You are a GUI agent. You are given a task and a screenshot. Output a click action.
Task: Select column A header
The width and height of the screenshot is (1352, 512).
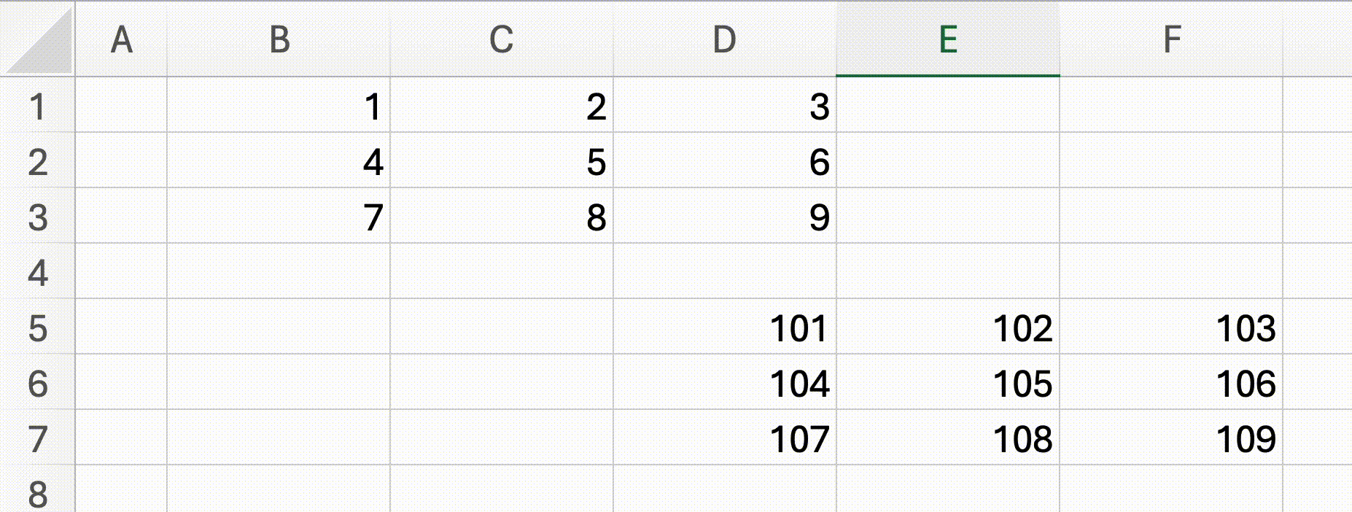pos(123,38)
